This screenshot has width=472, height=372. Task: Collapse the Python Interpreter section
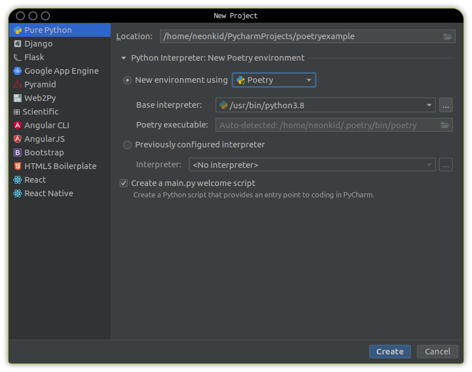click(x=124, y=58)
